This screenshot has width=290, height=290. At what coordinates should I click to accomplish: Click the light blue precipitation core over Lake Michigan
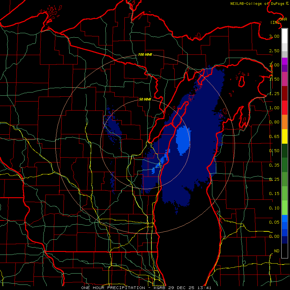(183, 140)
